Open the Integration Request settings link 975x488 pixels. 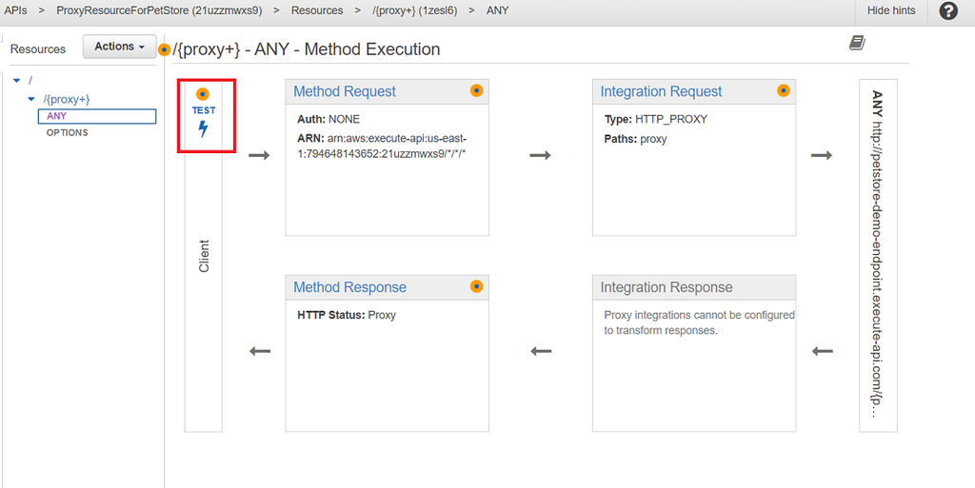coord(661,91)
